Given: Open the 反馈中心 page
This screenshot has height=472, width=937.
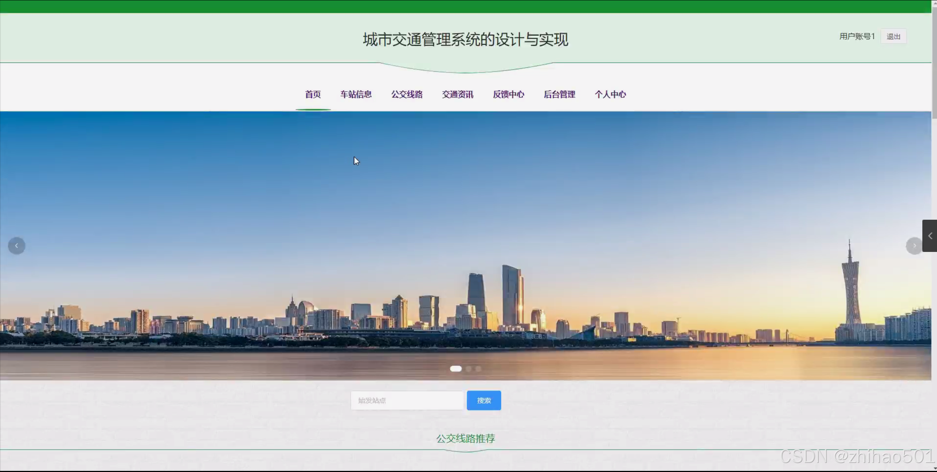Looking at the screenshot, I should point(508,94).
